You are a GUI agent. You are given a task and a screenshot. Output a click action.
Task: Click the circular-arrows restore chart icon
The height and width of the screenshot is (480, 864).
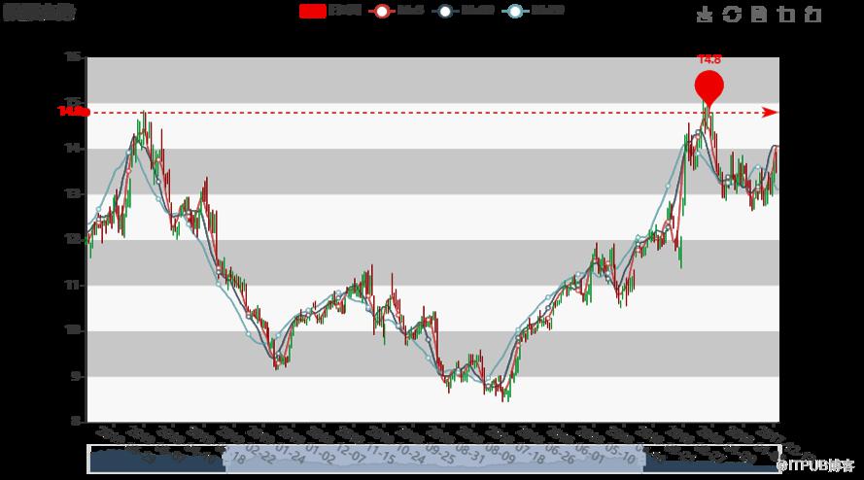(732, 15)
